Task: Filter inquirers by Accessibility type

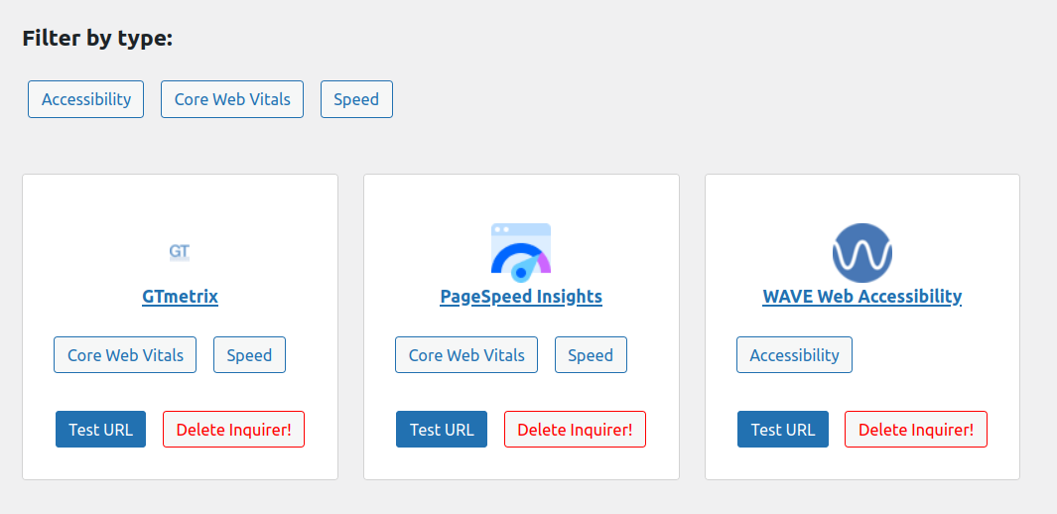Action: 86,99
